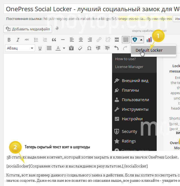Viewport: 180px width, 186px height.
Task: Open text color picker
Action: [58, 48]
